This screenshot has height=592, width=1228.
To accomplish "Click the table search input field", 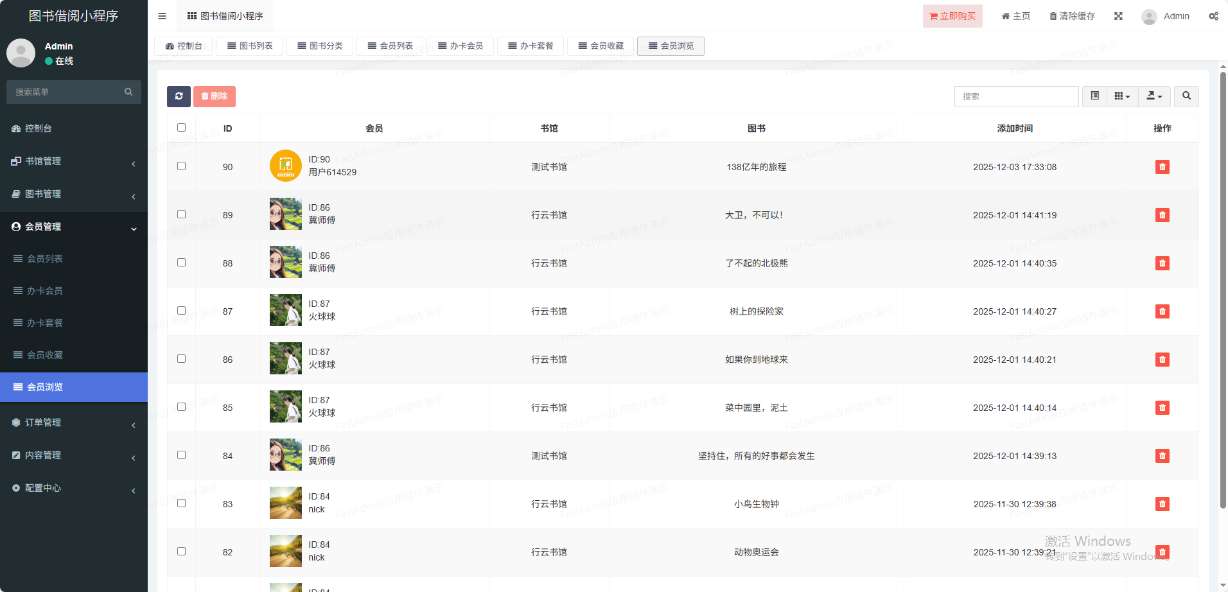I will tap(1016, 96).
